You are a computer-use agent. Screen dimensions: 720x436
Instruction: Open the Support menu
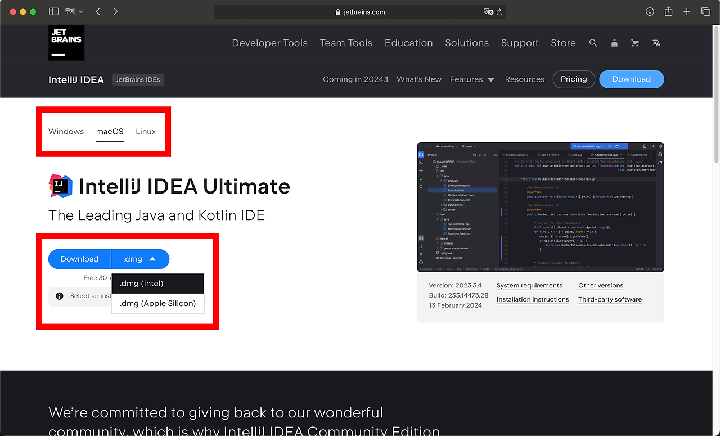click(x=520, y=43)
